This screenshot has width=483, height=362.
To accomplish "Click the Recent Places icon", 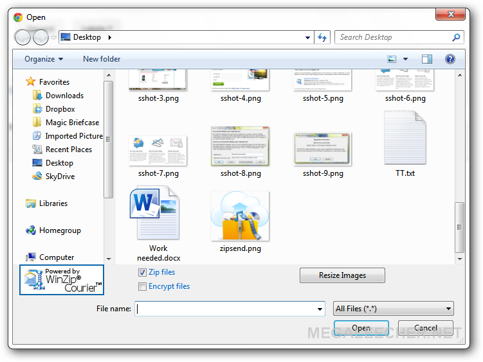I will coord(37,150).
